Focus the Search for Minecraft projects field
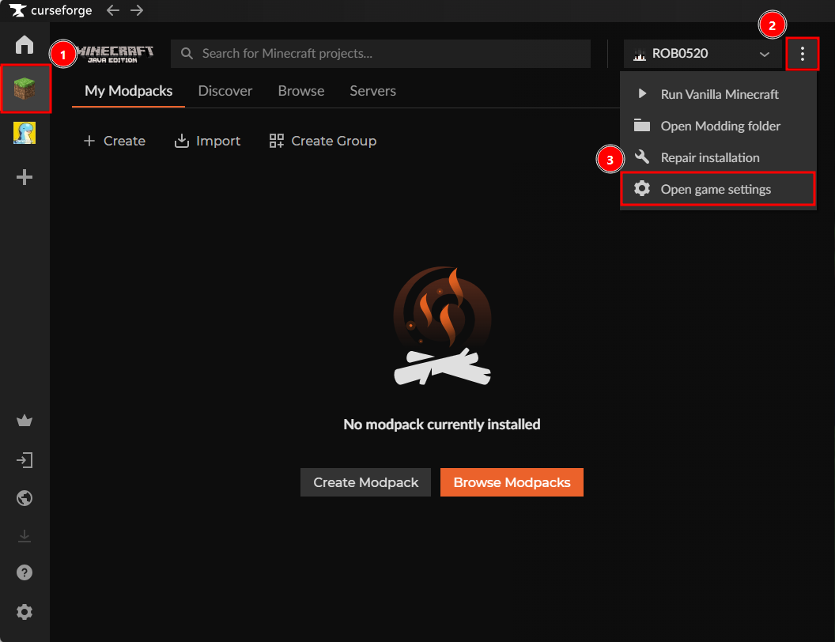This screenshot has height=642, width=835. (x=381, y=54)
